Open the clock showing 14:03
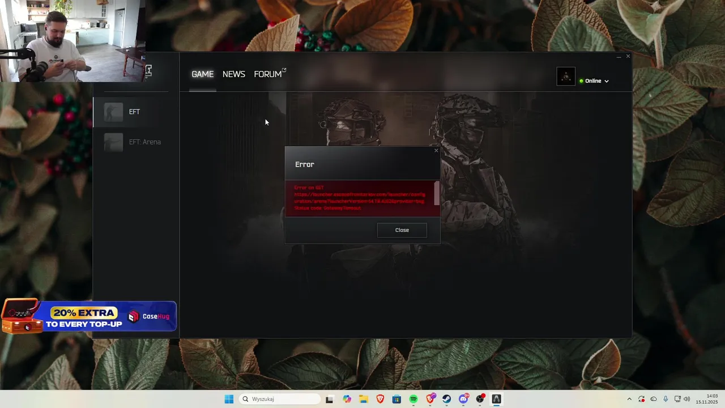The height and width of the screenshot is (408, 725). click(707, 399)
